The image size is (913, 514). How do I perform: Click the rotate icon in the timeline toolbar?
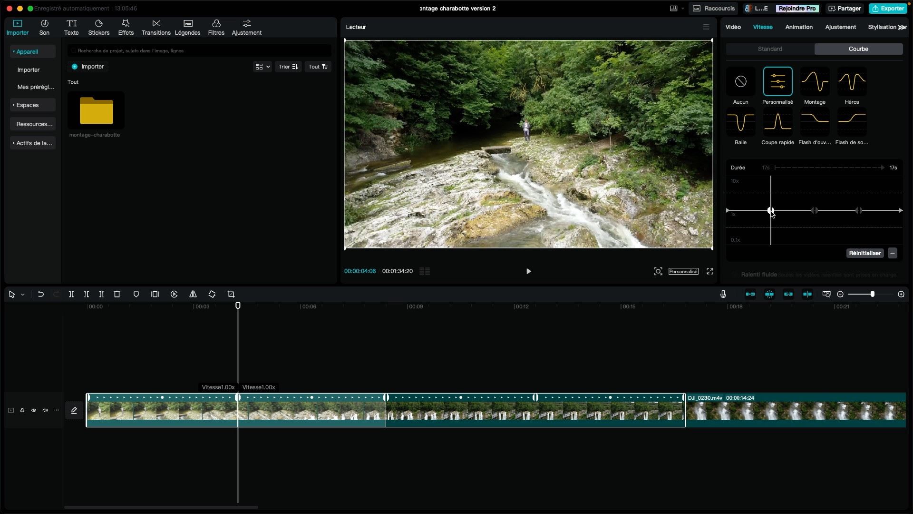point(212,294)
